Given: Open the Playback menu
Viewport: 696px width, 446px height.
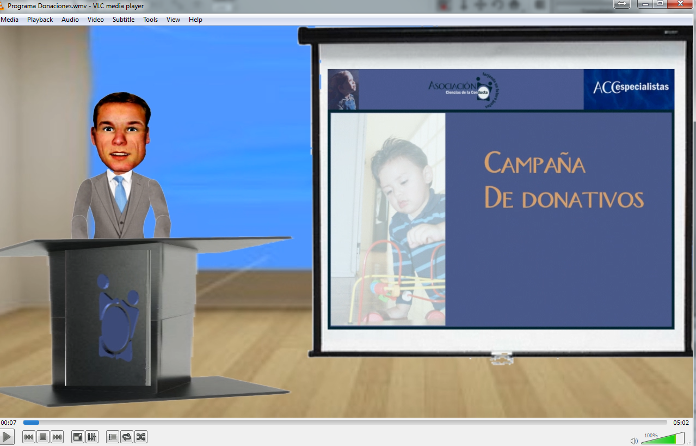Looking at the screenshot, I should tap(40, 20).
